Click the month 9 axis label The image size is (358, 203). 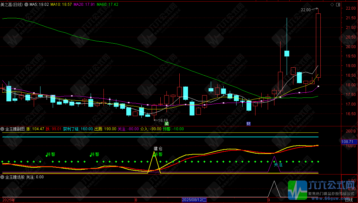(x=269, y=200)
